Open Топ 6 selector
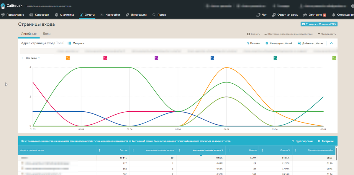The image size is (354, 175). pyautogui.click(x=60, y=43)
